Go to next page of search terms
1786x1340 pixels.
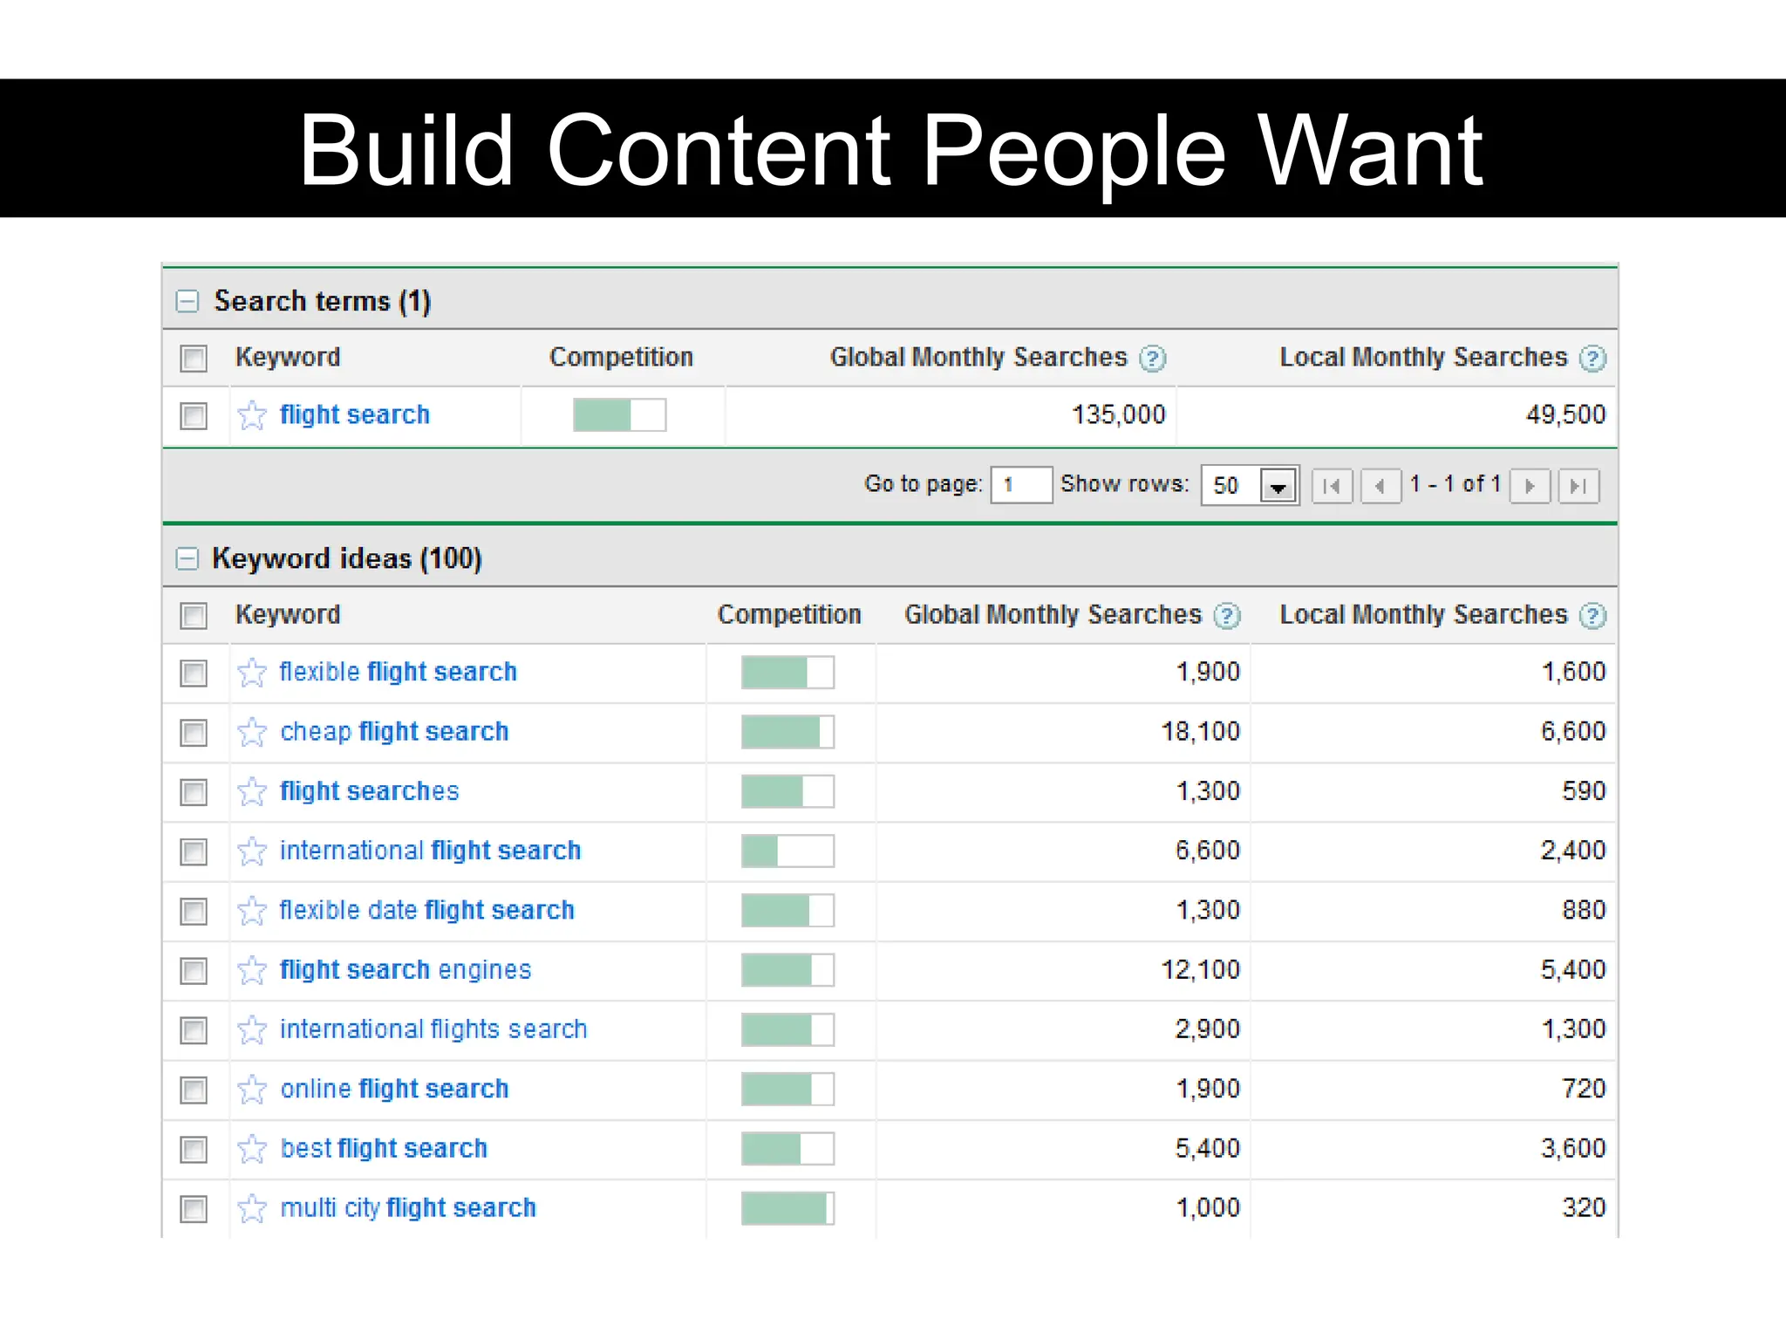point(1530,486)
